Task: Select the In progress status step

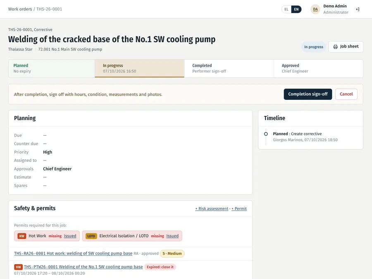Action: (140, 68)
